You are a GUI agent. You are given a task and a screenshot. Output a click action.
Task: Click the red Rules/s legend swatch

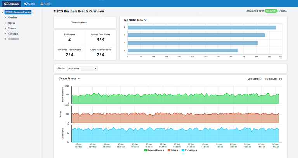coord(169,150)
